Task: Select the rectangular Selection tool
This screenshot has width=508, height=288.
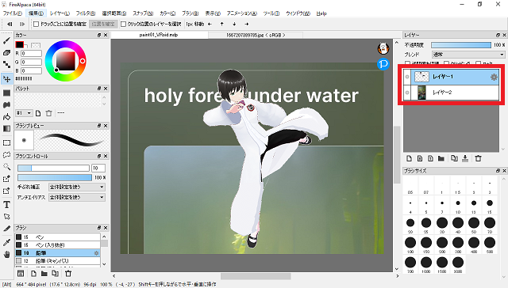Action: [6, 142]
